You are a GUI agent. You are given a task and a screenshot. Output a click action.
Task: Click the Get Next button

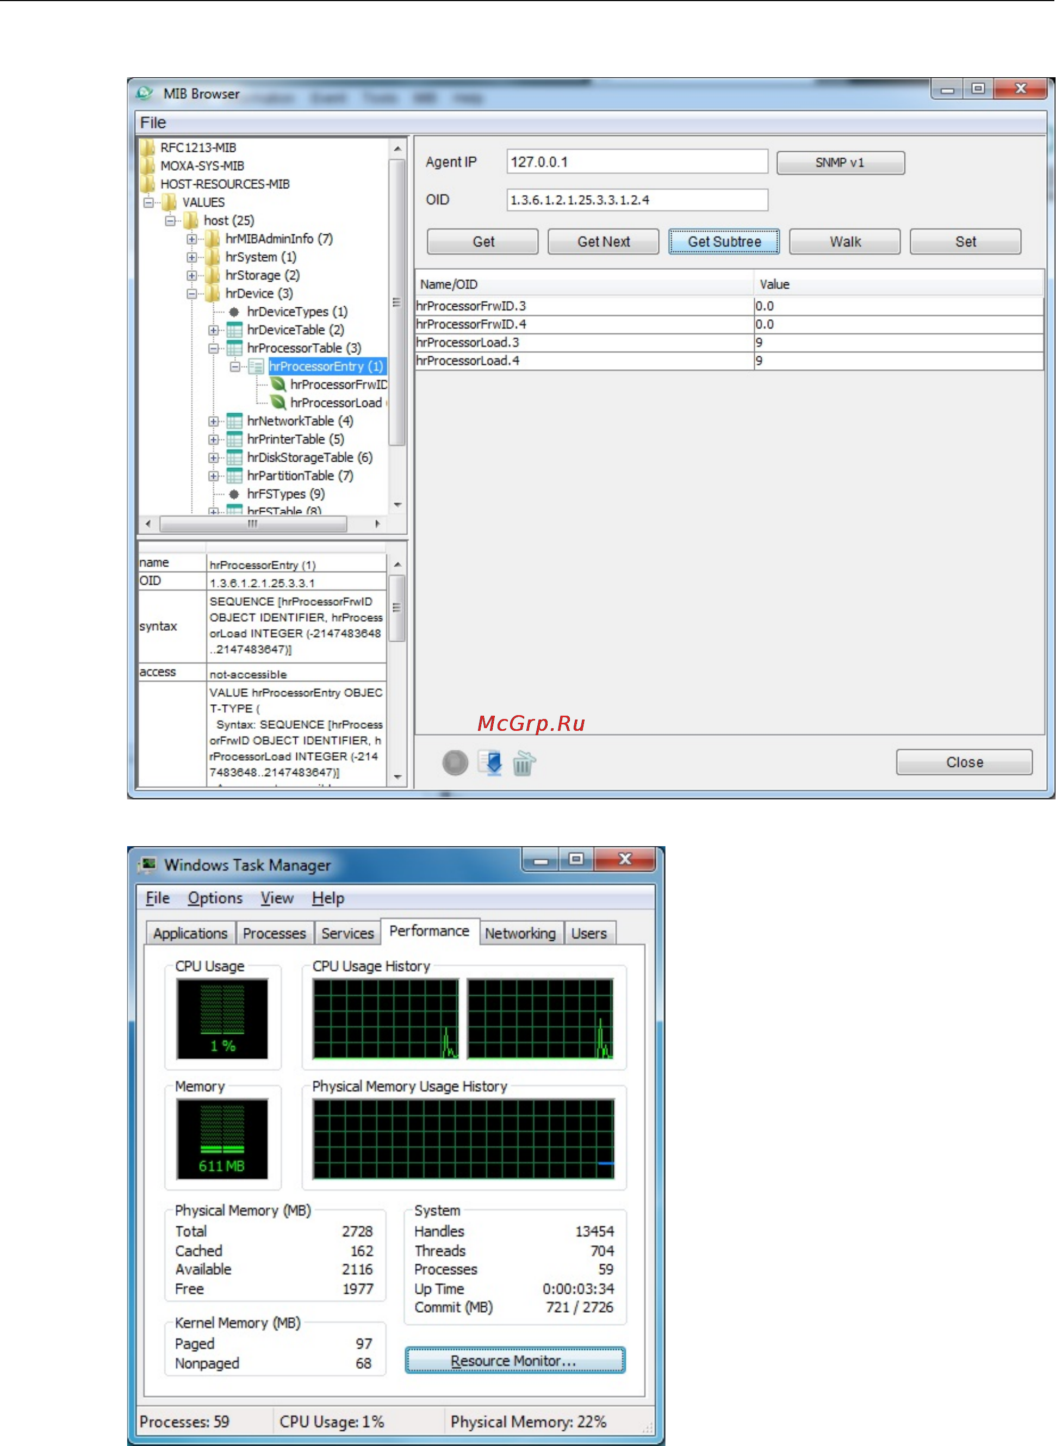[x=604, y=241]
